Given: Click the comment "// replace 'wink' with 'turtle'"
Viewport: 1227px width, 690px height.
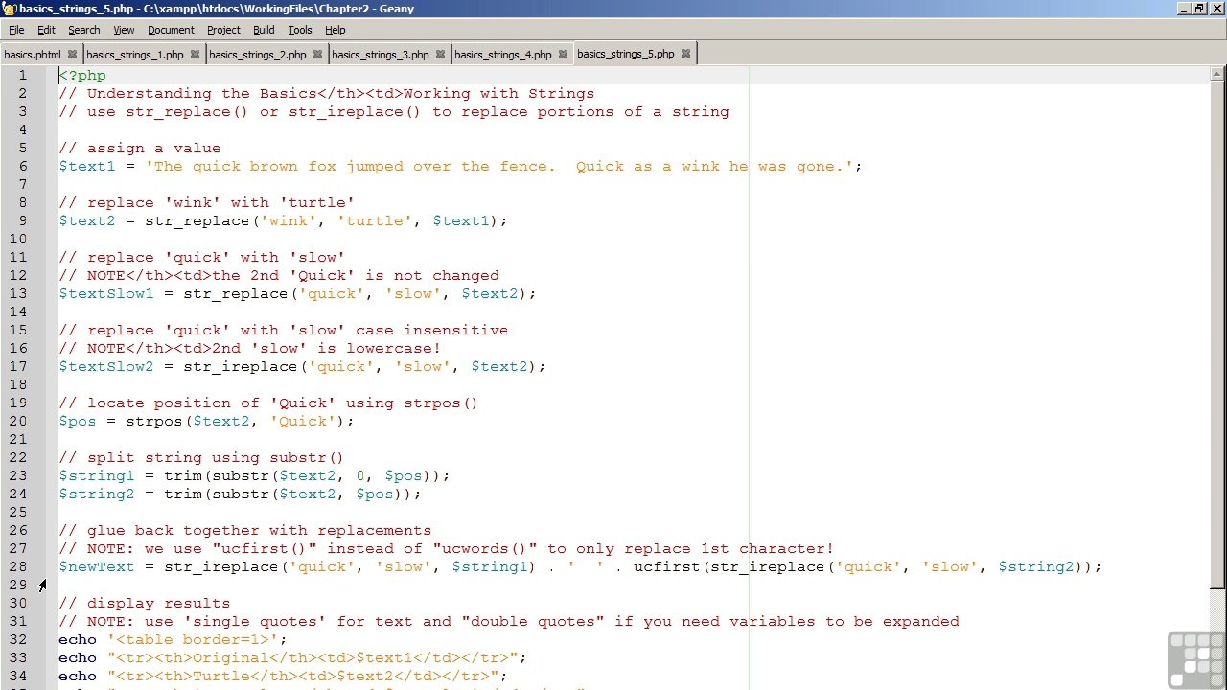Looking at the screenshot, I should point(206,203).
